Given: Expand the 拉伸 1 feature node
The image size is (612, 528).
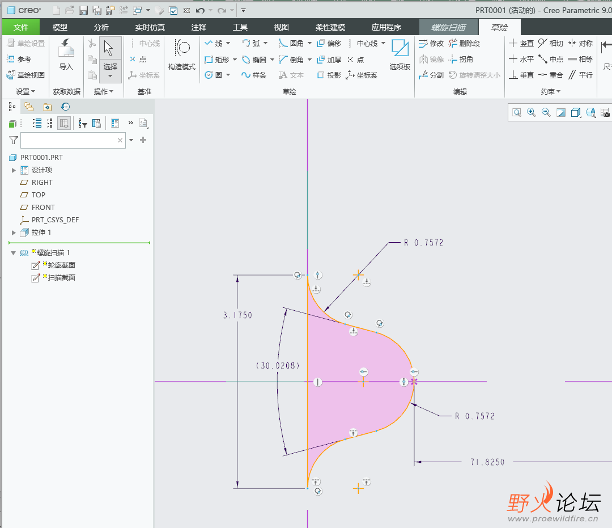Looking at the screenshot, I should pyautogui.click(x=14, y=233).
